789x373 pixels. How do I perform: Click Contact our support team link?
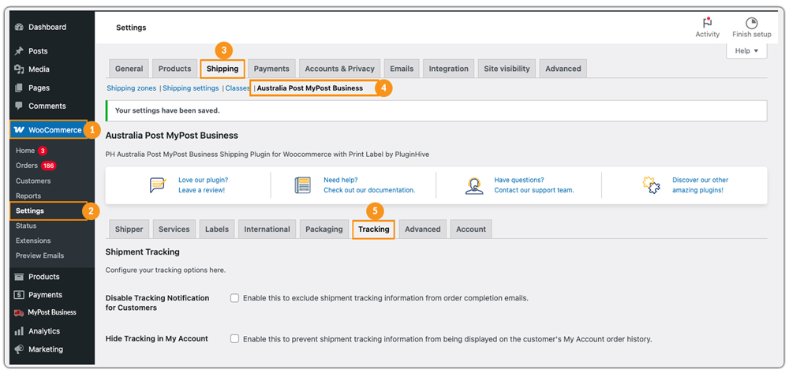pyautogui.click(x=534, y=190)
